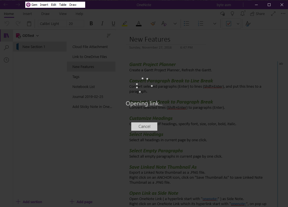Viewport: 288px width, 207px height.
Task: Open the Tags page
Action: point(91,77)
